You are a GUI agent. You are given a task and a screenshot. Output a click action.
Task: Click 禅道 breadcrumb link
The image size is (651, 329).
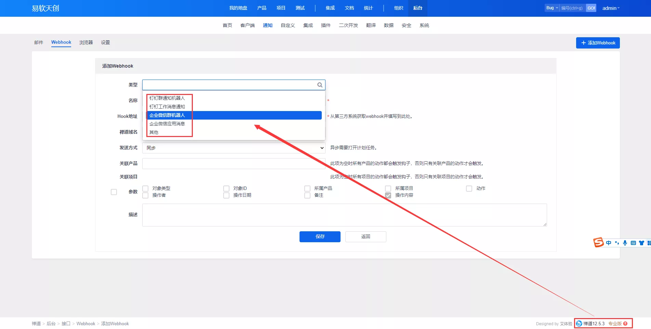point(36,324)
